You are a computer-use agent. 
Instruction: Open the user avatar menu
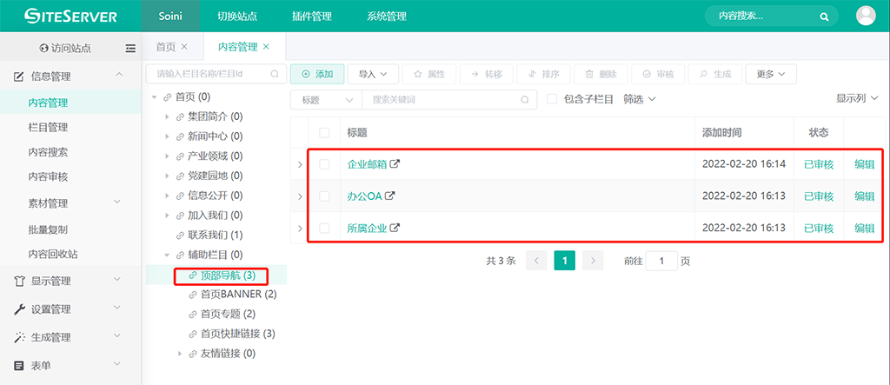click(866, 16)
